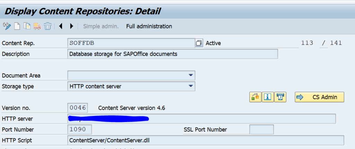Click the Port Number field showing 1090

(79, 130)
